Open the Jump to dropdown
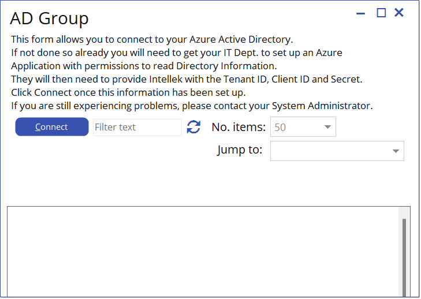This screenshot has height=299, width=421. [337, 151]
